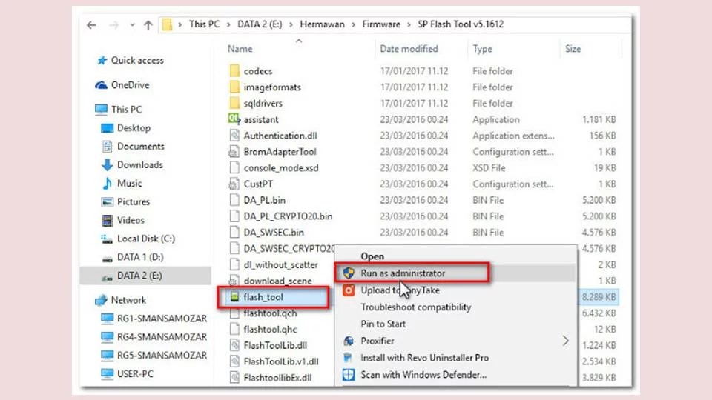Choose Open in the context menu
Viewport: 712px width, 400px height.
tap(372, 256)
